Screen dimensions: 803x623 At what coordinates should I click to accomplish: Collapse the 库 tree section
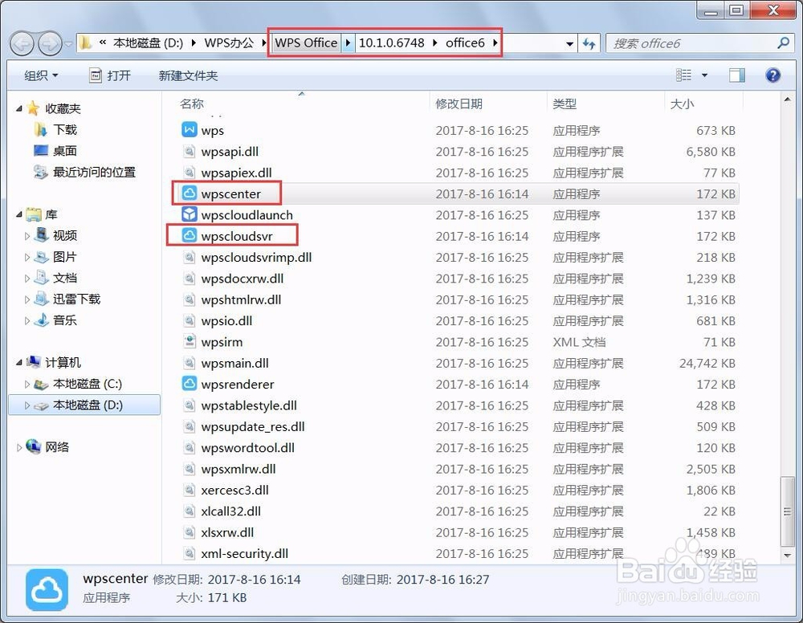pyautogui.click(x=19, y=214)
